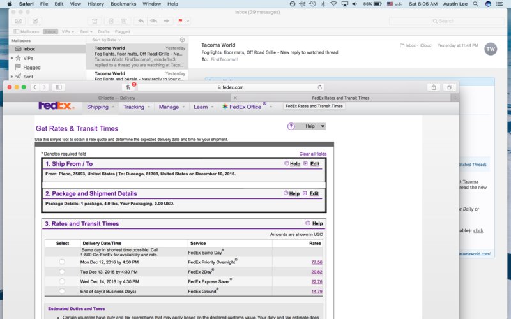Open Sort by Date dropdown in Mail
Screen dimensions: 511x319
pos(107,40)
